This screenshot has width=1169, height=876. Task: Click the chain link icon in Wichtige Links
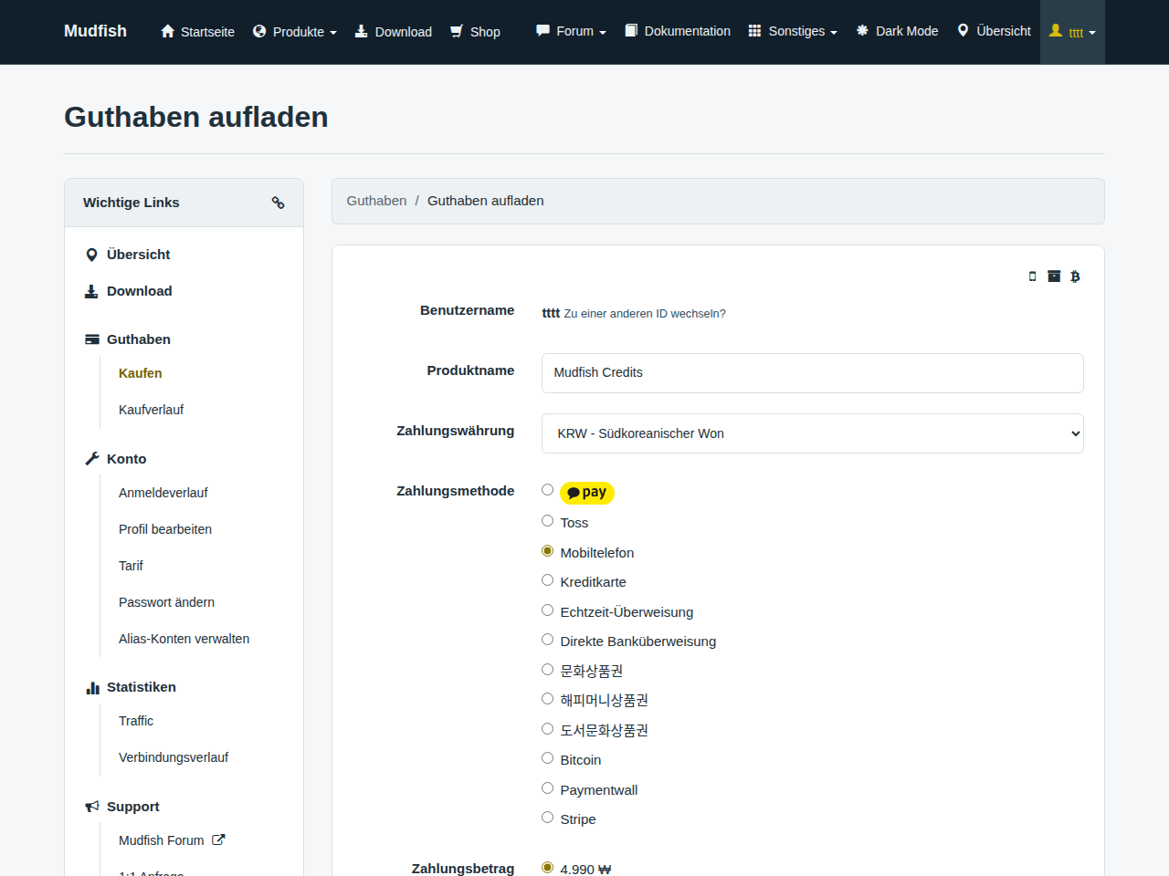click(279, 203)
